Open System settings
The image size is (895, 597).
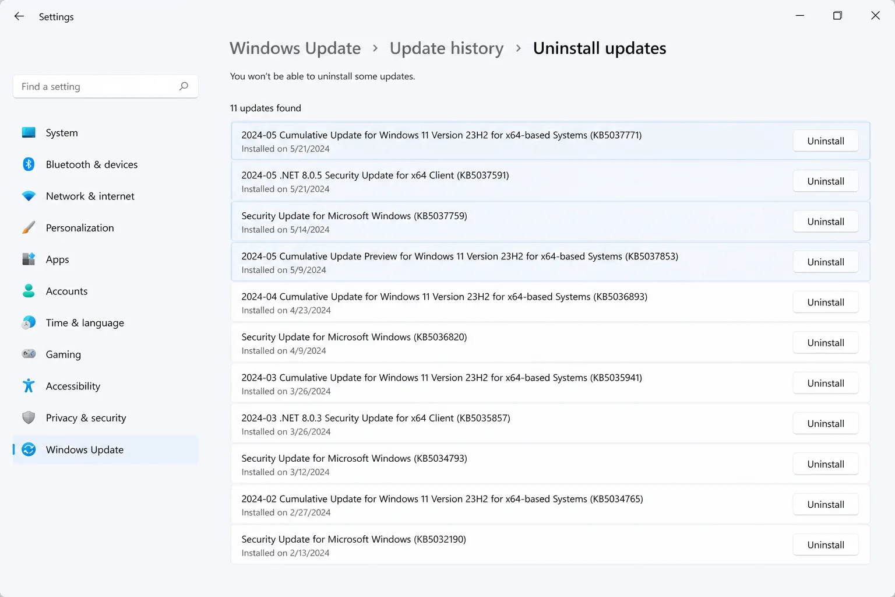105,133
